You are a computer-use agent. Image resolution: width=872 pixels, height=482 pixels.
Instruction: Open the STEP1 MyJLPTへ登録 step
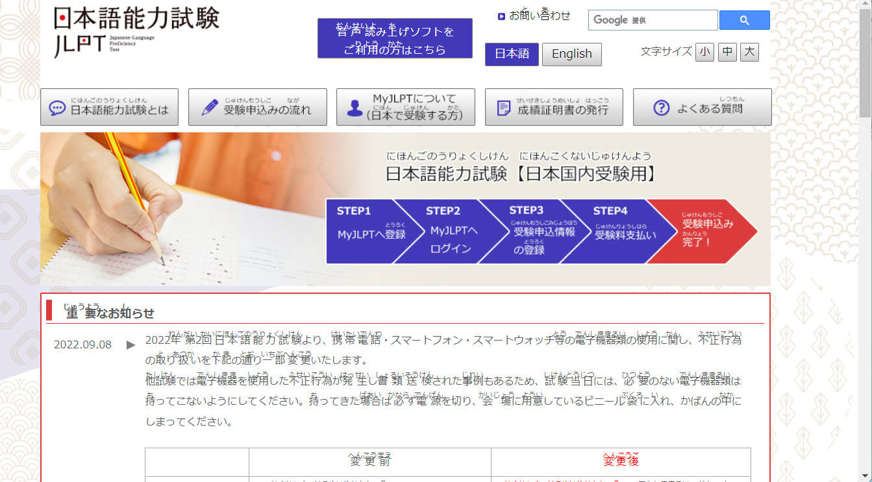click(364, 231)
